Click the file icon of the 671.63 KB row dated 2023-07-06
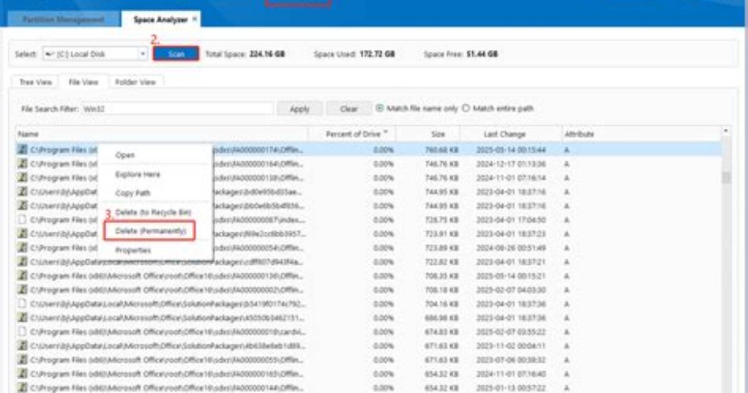This screenshot has width=748, height=393. point(23,360)
